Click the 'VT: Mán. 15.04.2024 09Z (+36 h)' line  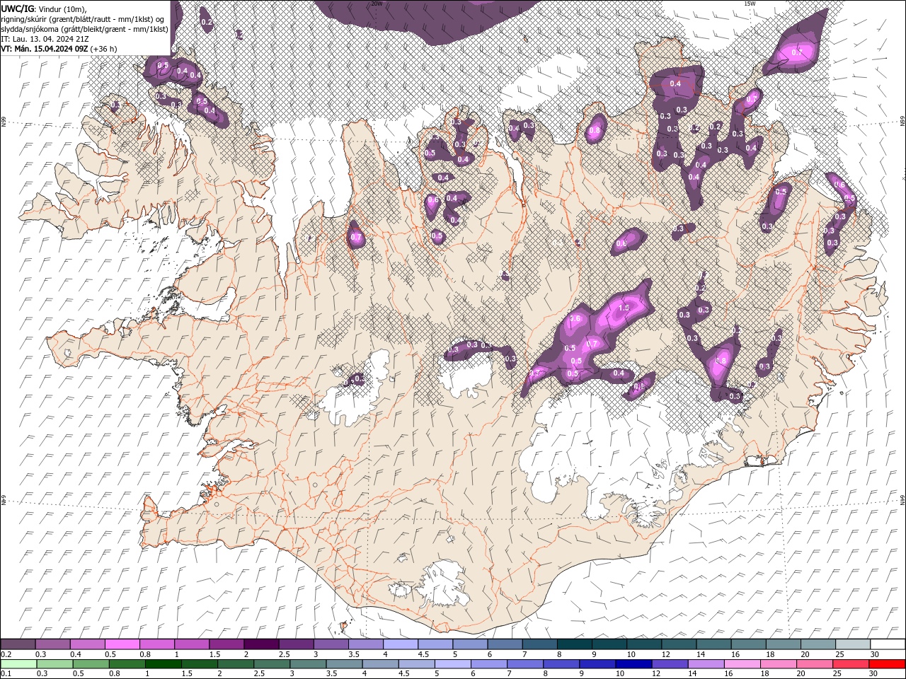59,49
